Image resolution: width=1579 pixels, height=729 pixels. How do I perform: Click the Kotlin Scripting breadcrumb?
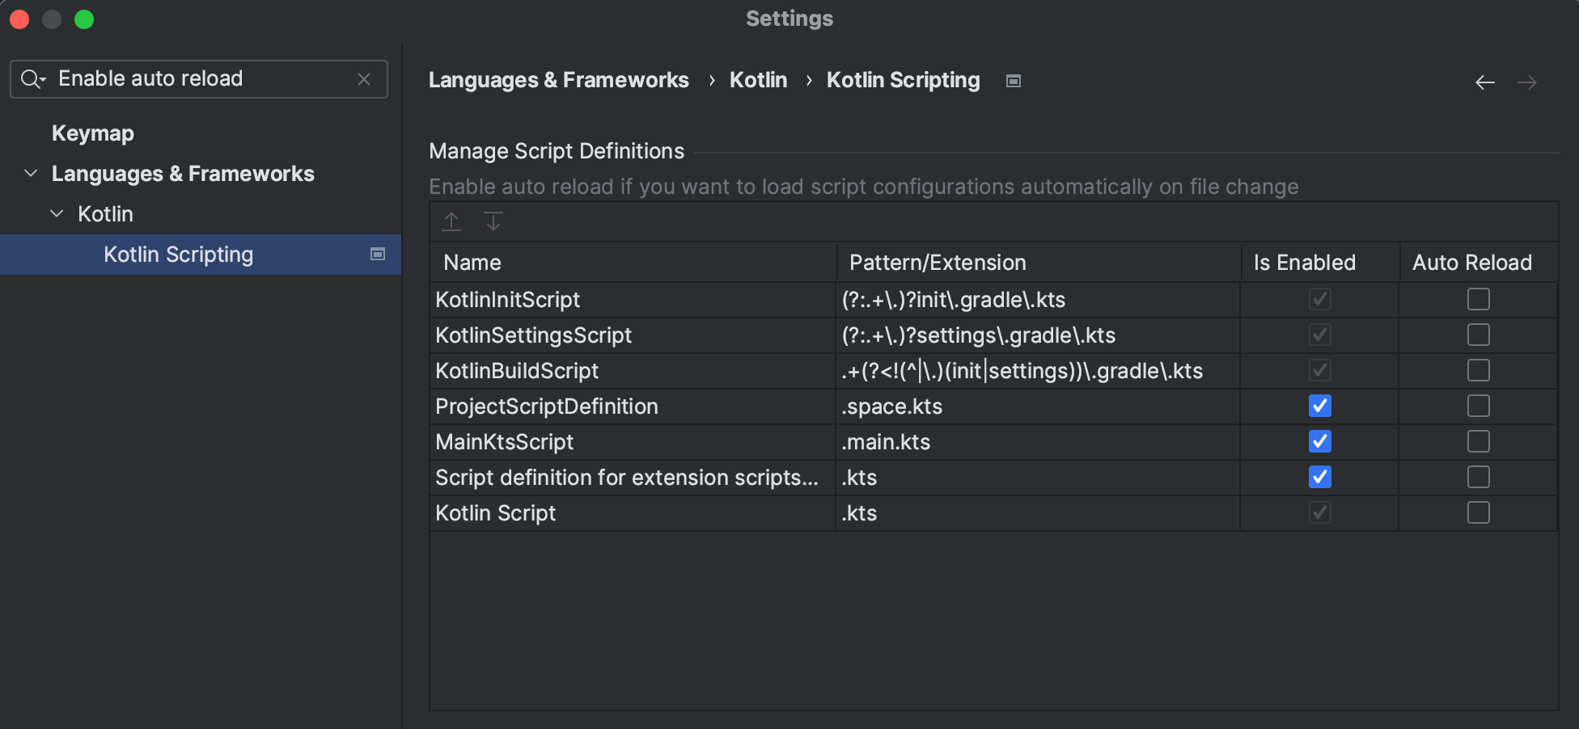click(904, 80)
